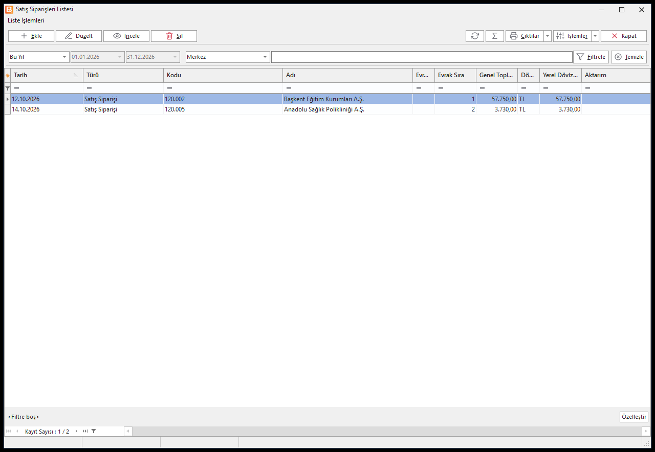Click the search text field next to Merkez
Image resolution: width=655 pixels, height=452 pixels.
422,57
